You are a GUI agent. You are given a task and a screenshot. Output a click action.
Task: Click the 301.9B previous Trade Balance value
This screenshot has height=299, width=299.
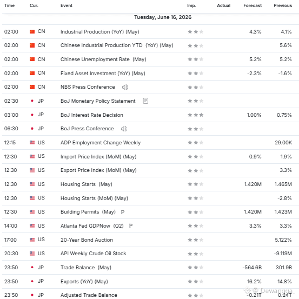[x=284, y=268]
